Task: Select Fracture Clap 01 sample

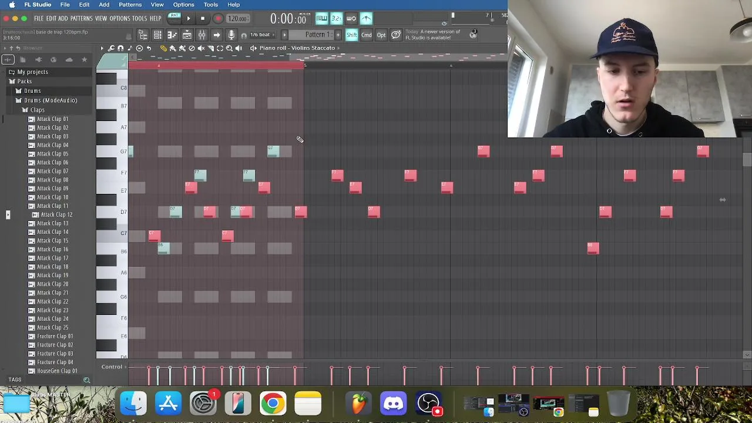Action: tap(55, 337)
